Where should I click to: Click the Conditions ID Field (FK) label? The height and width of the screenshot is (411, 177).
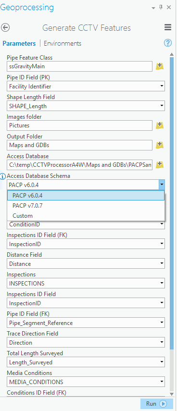(37, 393)
